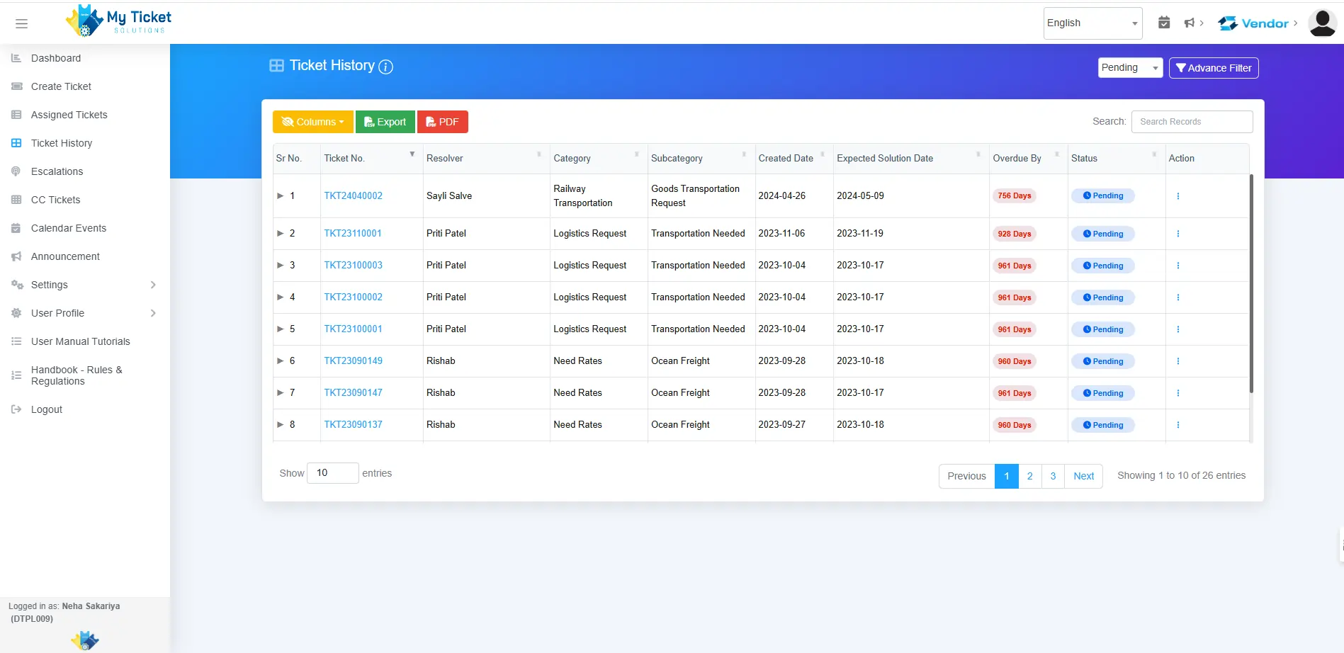1344x653 pixels.
Task: Expand row 2 details triangle
Action: (x=280, y=234)
